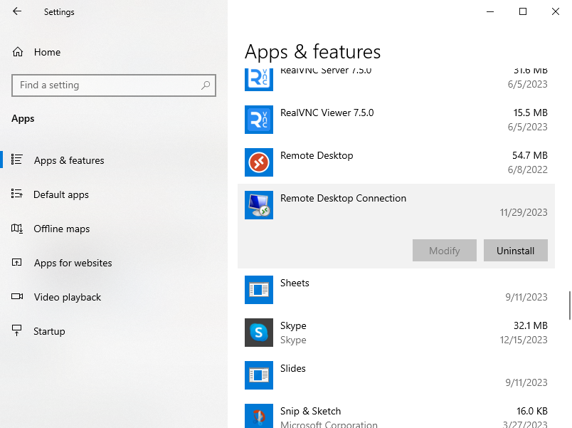Open Offline maps settings page
This screenshot has width=572, height=428.
(x=62, y=229)
